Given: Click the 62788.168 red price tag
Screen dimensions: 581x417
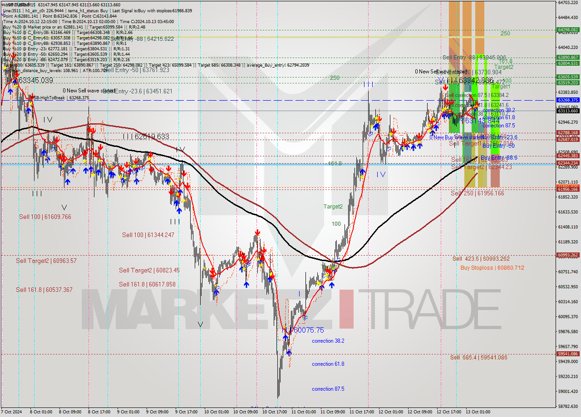Looking at the screenshot, I should click(x=568, y=133).
